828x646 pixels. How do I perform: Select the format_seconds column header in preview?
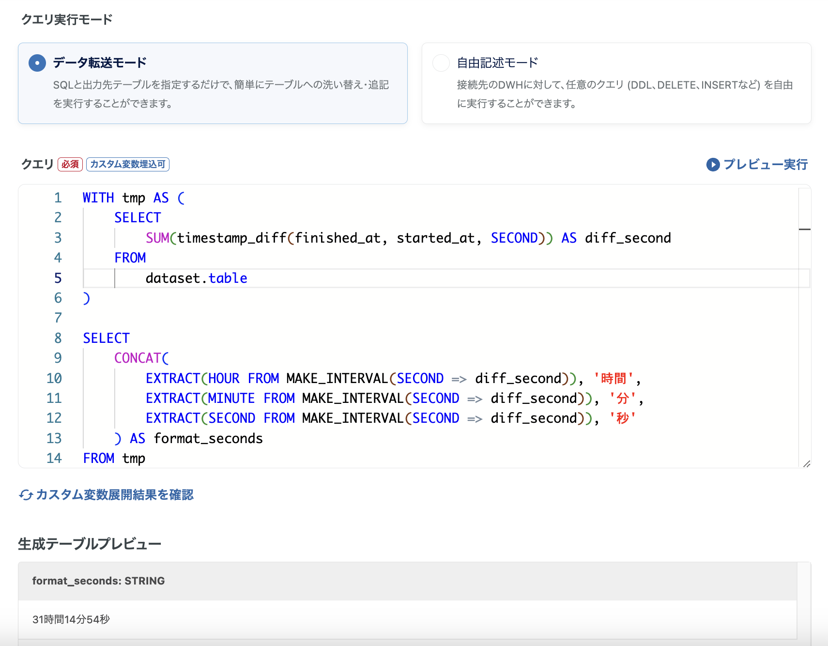coord(98,581)
